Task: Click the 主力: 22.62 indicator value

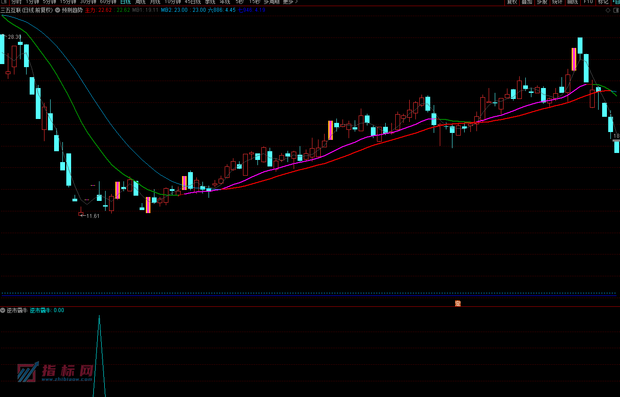Action: tap(98, 10)
